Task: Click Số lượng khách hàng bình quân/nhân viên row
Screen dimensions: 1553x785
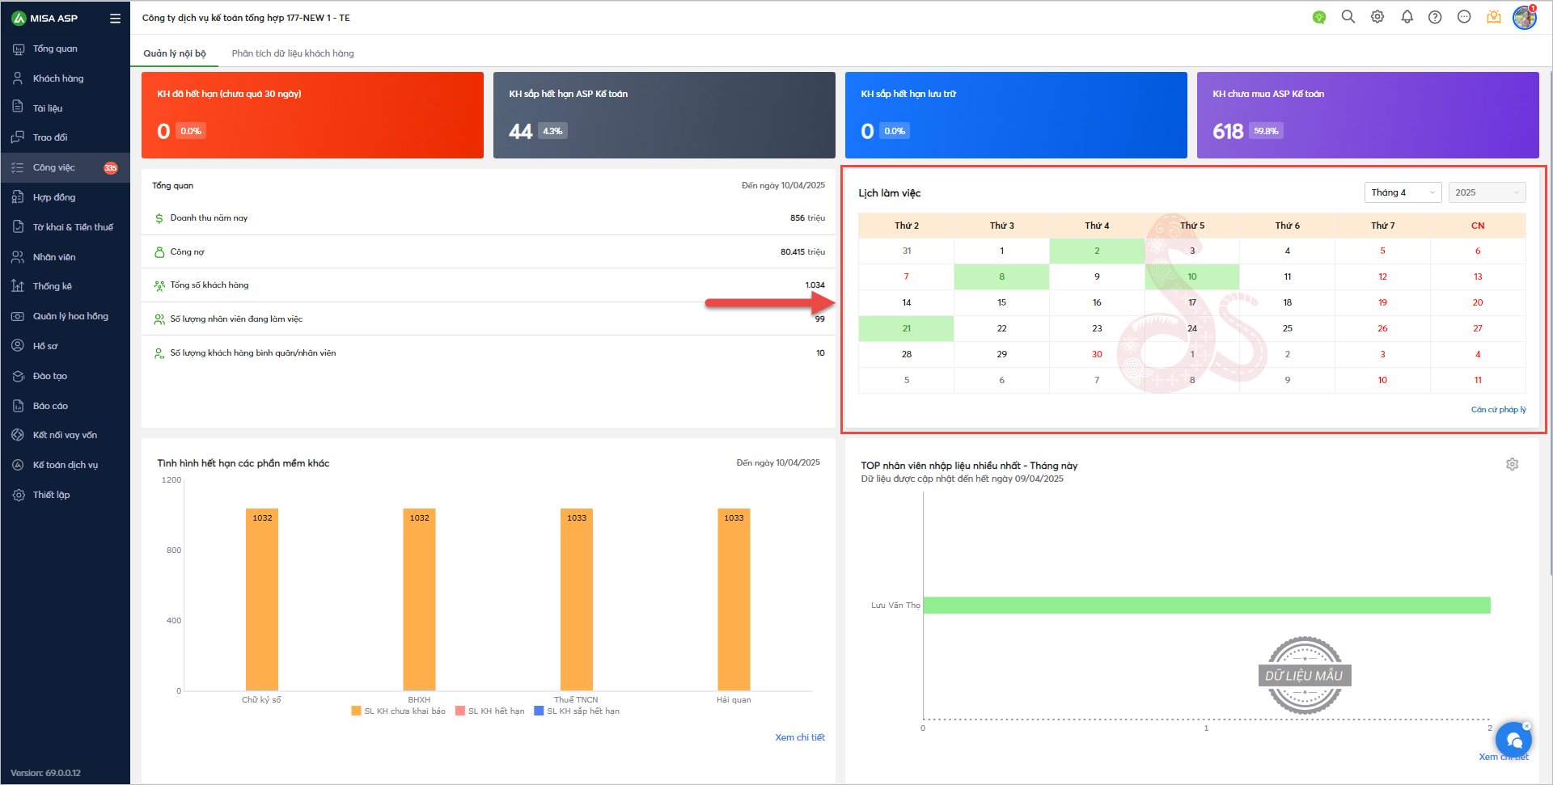Action: pyautogui.click(x=489, y=353)
